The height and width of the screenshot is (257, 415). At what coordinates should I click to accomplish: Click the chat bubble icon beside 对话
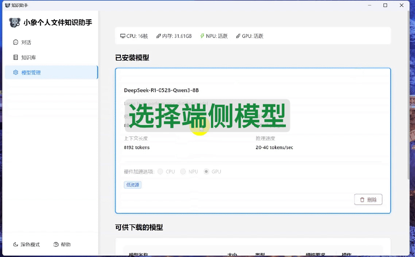(16, 42)
